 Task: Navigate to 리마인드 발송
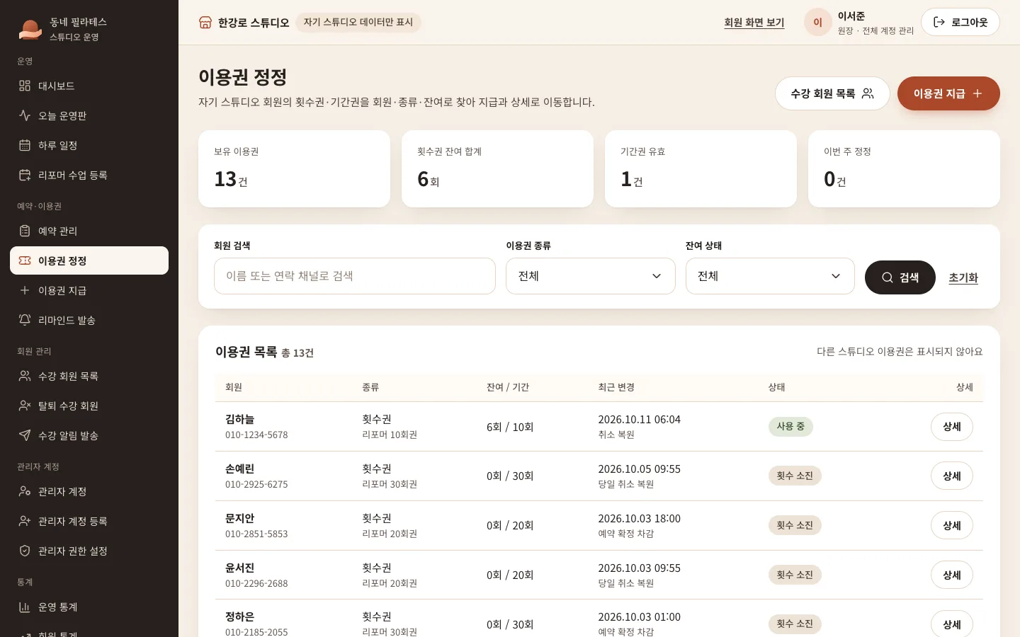point(89,320)
